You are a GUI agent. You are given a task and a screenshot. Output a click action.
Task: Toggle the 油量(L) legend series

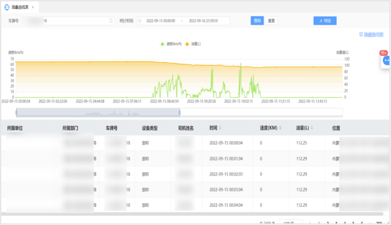[192, 44]
